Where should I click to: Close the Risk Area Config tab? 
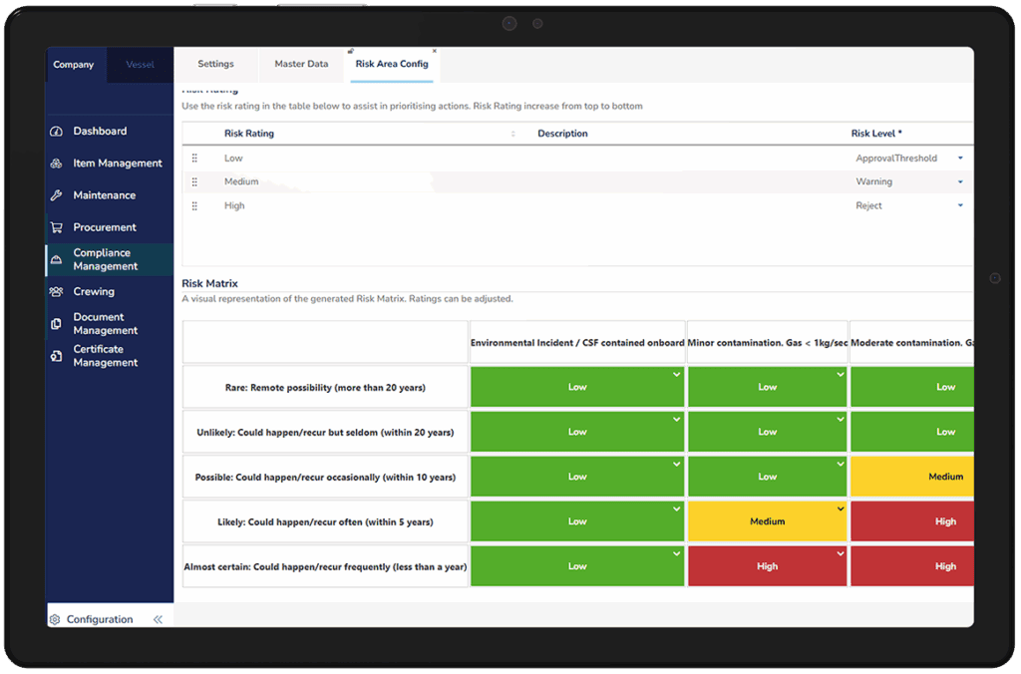pyautogui.click(x=435, y=51)
